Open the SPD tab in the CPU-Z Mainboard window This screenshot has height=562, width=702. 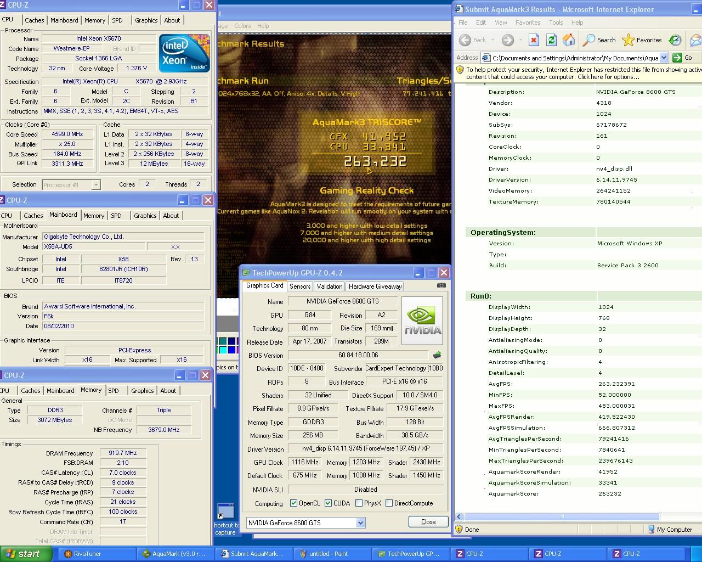116,216
